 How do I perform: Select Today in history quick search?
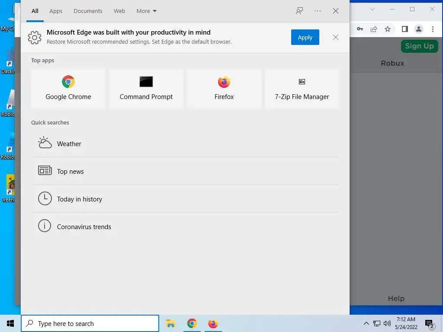point(185,199)
